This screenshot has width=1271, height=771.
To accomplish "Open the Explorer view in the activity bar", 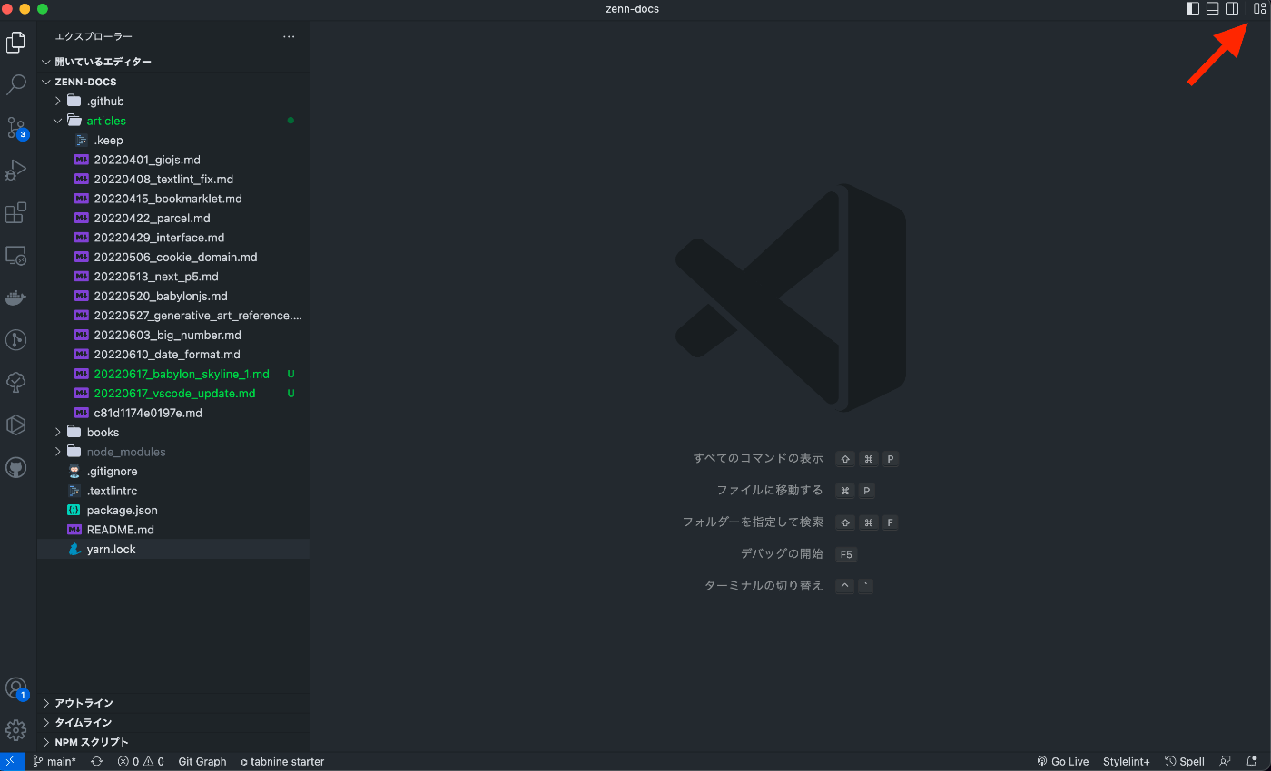I will pos(16,42).
